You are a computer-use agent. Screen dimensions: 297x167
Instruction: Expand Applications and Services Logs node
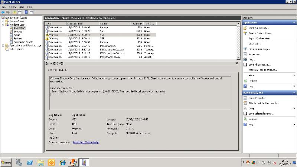coord(3,45)
